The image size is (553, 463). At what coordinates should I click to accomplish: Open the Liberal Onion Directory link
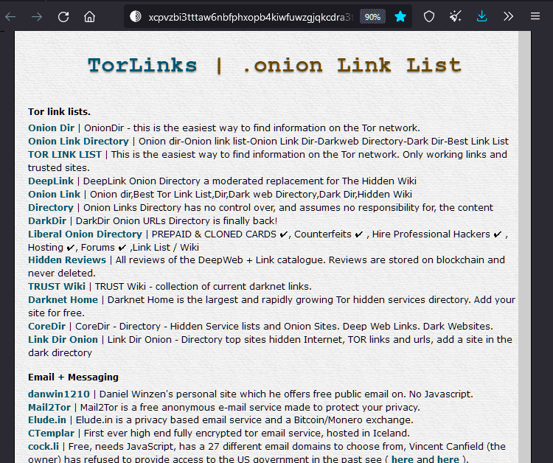(x=85, y=234)
